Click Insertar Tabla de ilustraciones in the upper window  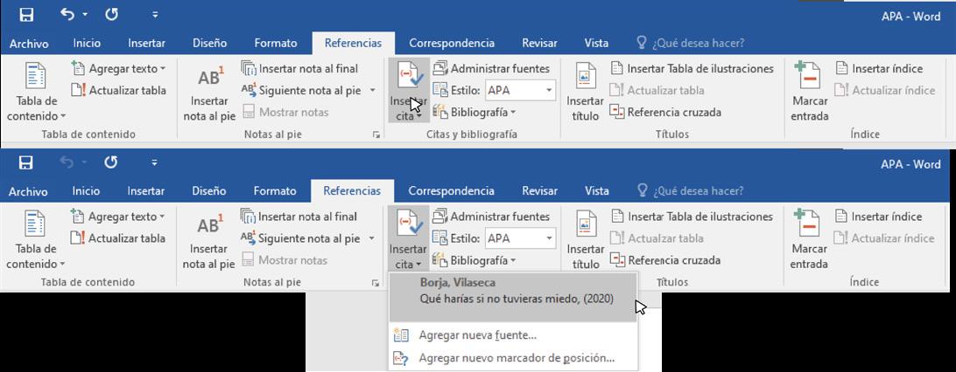pos(692,69)
